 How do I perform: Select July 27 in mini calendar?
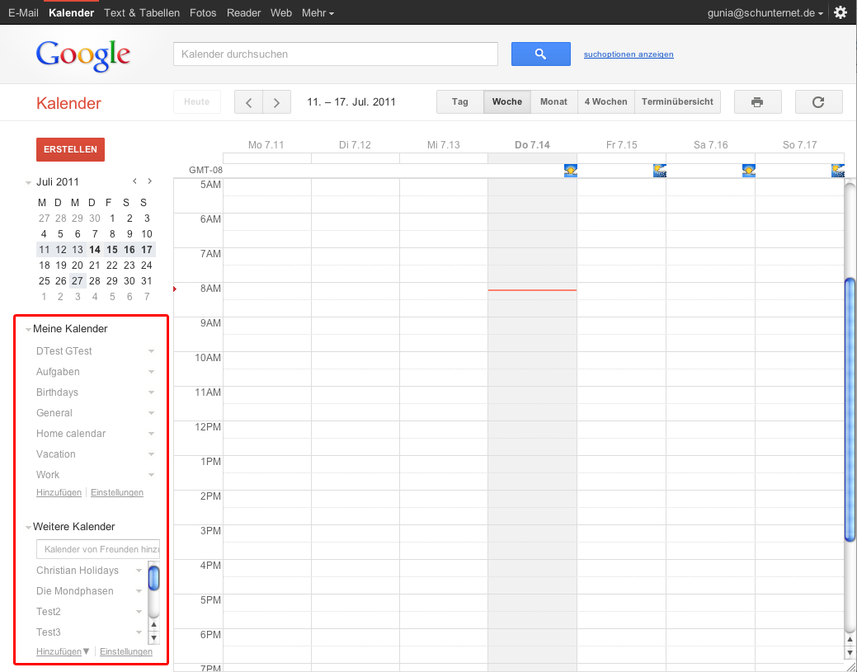(78, 281)
